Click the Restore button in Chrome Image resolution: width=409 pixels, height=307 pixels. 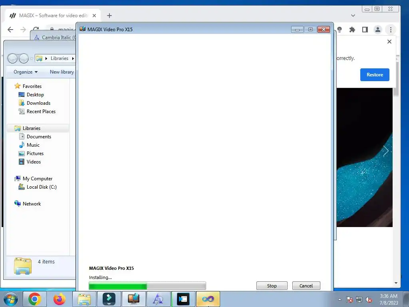(375, 75)
